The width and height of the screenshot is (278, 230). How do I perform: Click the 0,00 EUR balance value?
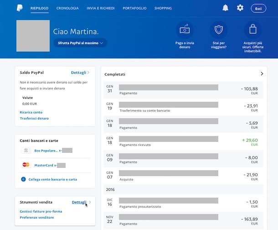pyautogui.click(x=30, y=104)
